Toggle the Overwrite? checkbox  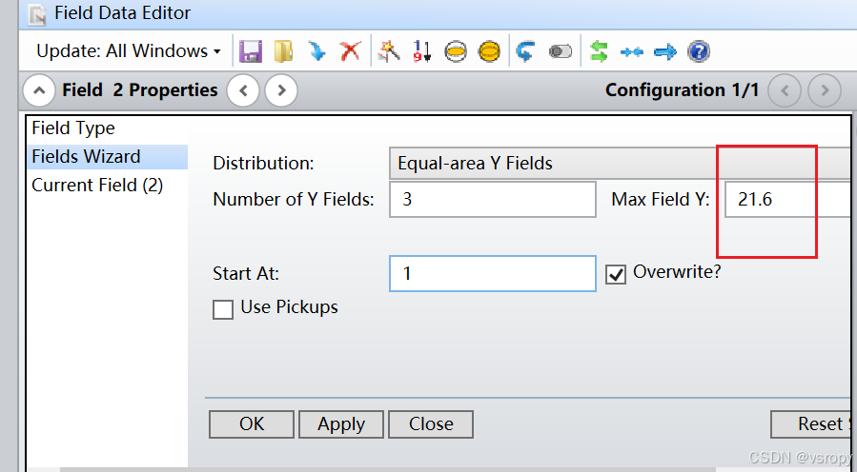point(616,274)
